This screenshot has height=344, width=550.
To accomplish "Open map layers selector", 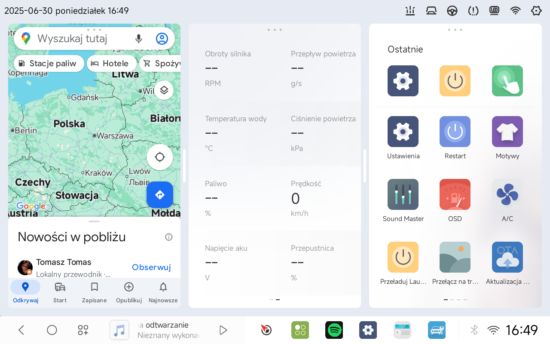I will pyautogui.click(x=164, y=90).
